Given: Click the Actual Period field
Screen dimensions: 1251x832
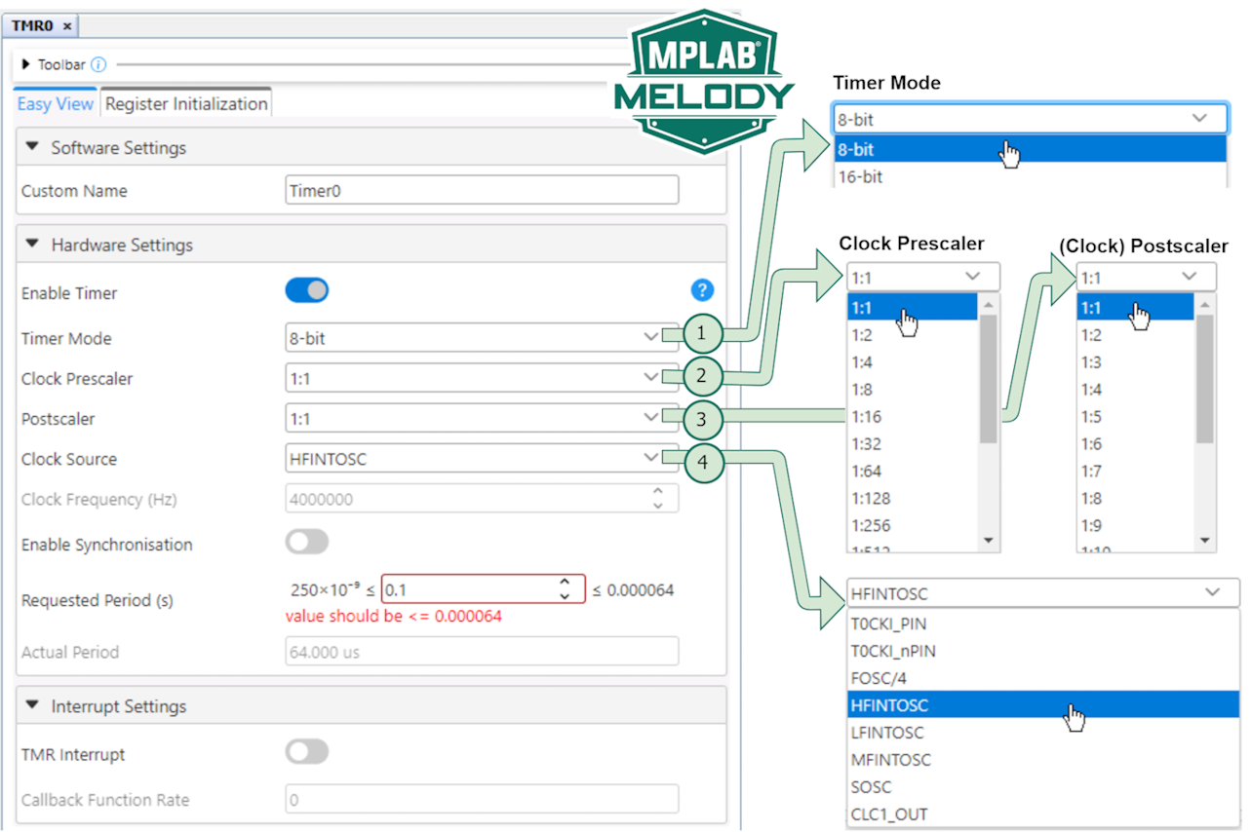Looking at the screenshot, I should tap(482, 652).
